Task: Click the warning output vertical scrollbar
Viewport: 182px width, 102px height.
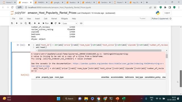Action: (167, 56)
